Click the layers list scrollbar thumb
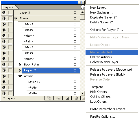The image size is (139, 120). pyautogui.click(x=82, y=17)
